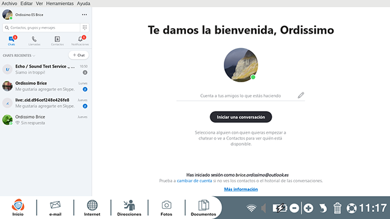
Task: Click the battery charging icon
Action: (280, 208)
